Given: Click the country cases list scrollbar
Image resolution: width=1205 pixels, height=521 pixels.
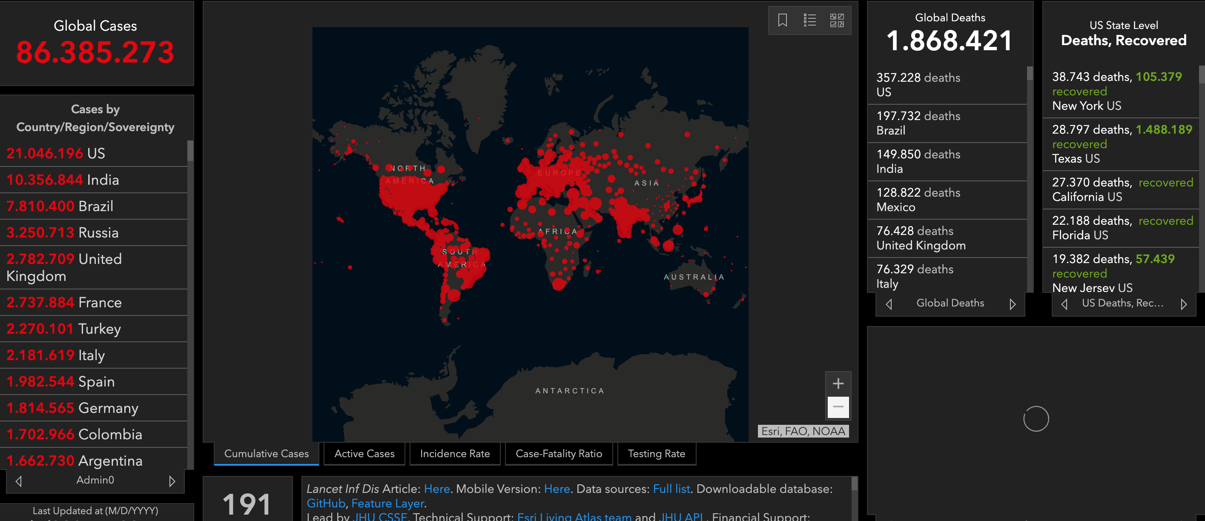Looking at the screenshot, I should (x=190, y=152).
